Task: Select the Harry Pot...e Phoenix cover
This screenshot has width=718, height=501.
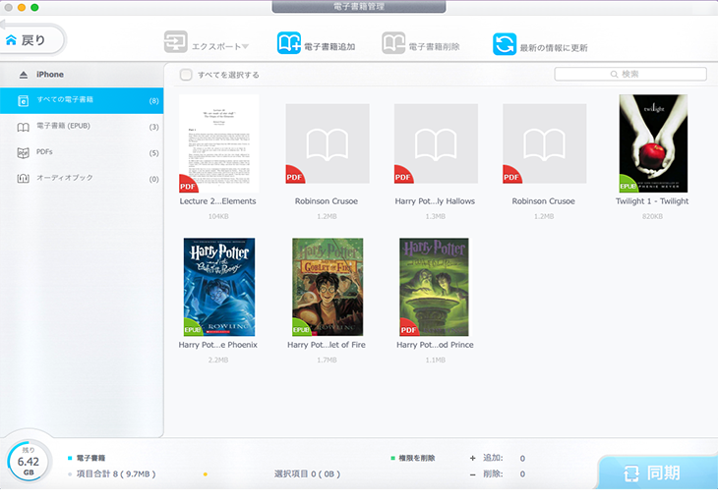Action: (219, 287)
